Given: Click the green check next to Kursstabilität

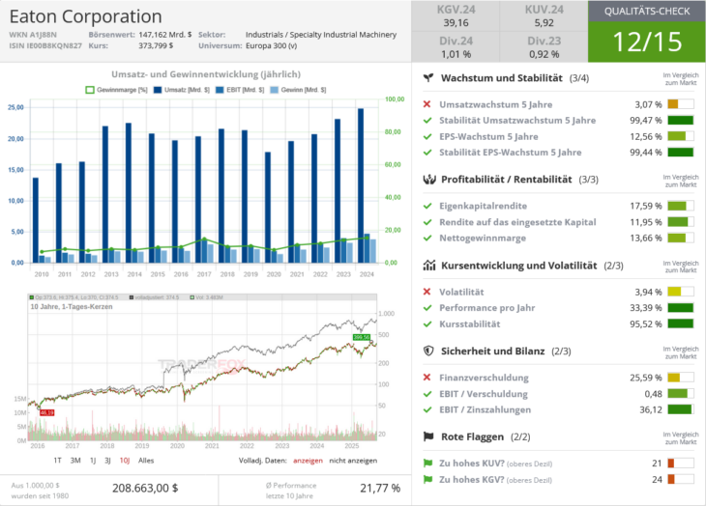Looking at the screenshot, I should [x=427, y=323].
